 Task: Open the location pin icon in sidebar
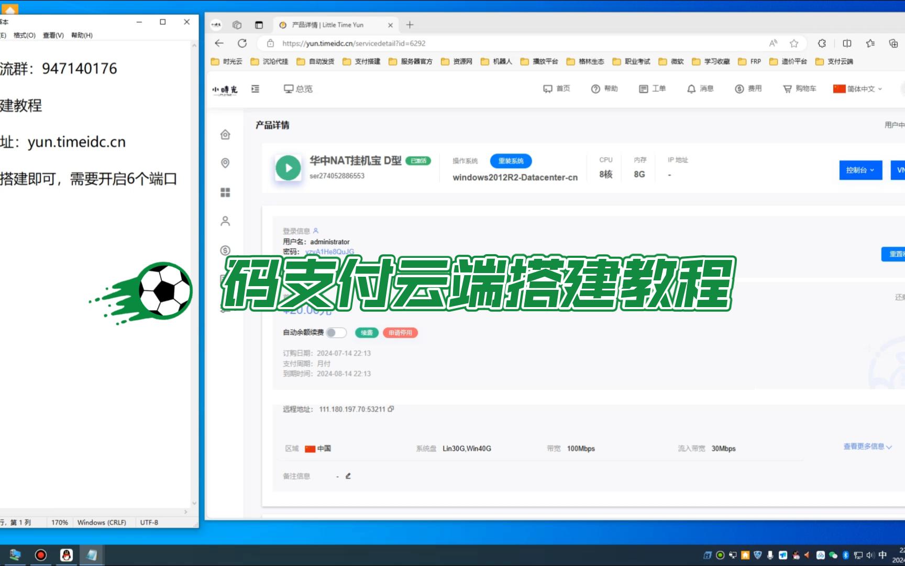click(x=225, y=163)
